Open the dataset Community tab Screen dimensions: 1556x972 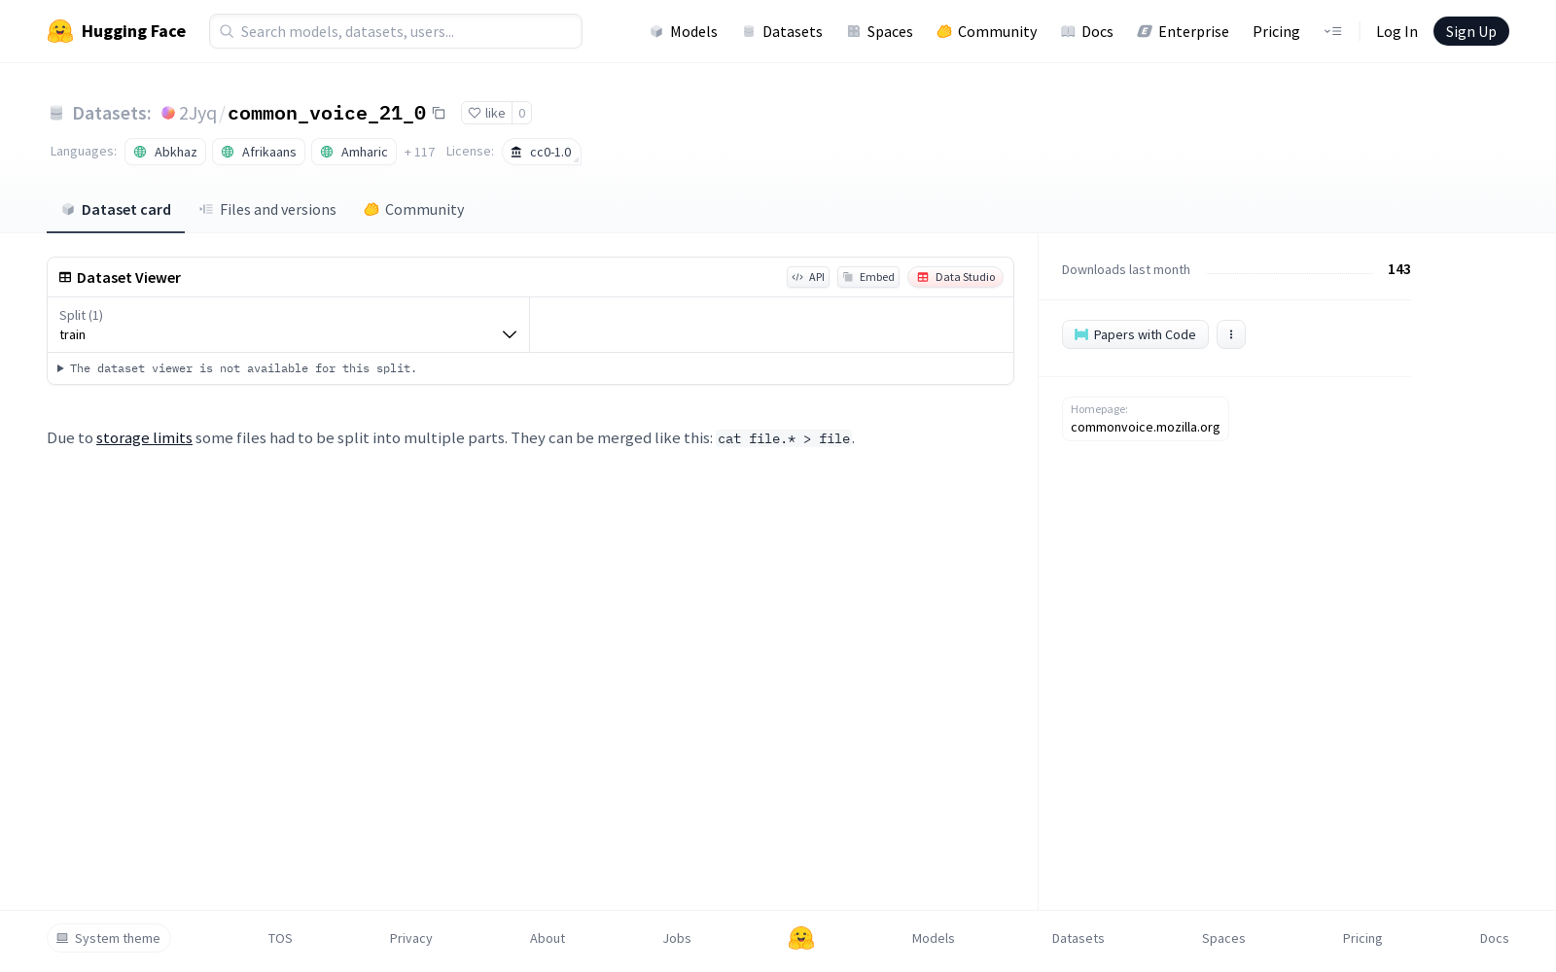[x=414, y=209]
